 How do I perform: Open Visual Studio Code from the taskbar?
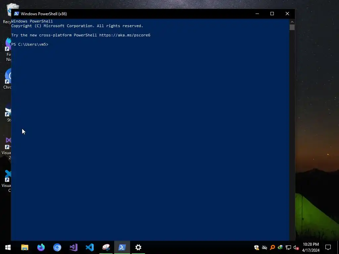pyautogui.click(x=90, y=247)
